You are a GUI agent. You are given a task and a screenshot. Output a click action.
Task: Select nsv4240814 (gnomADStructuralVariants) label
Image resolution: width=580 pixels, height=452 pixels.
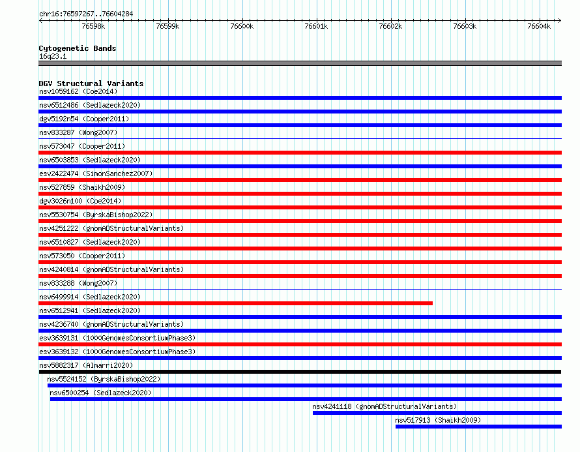111,269
